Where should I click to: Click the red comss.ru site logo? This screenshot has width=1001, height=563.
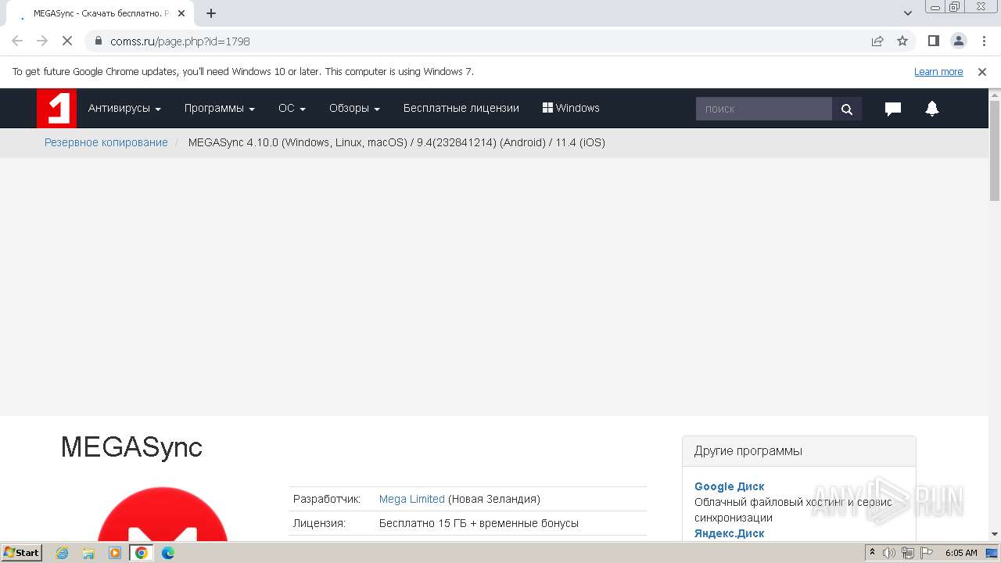pyautogui.click(x=56, y=108)
